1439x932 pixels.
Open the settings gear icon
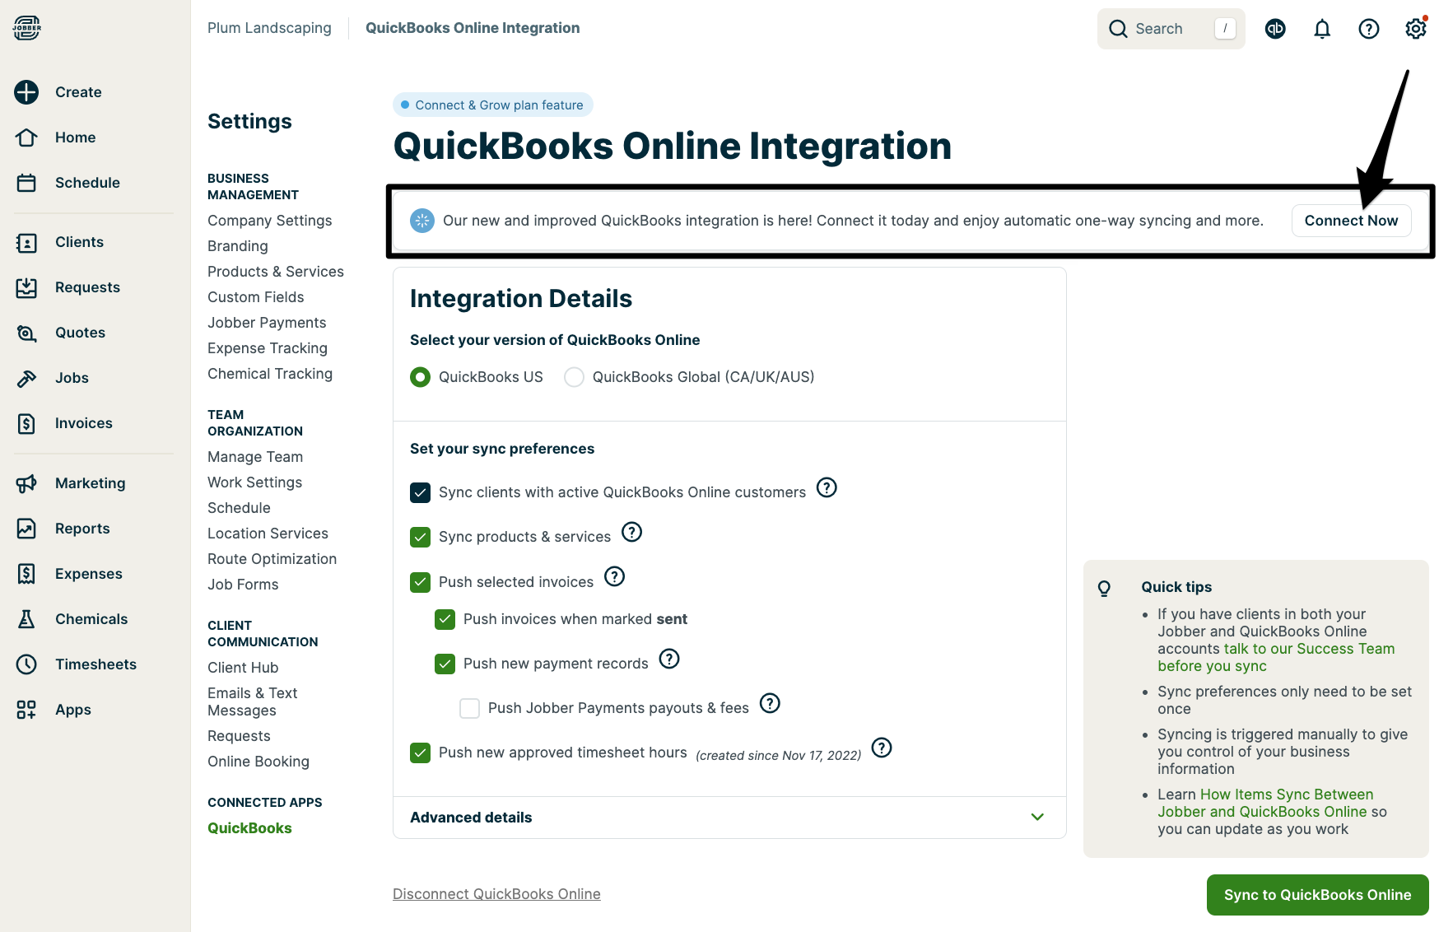[1415, 30]
